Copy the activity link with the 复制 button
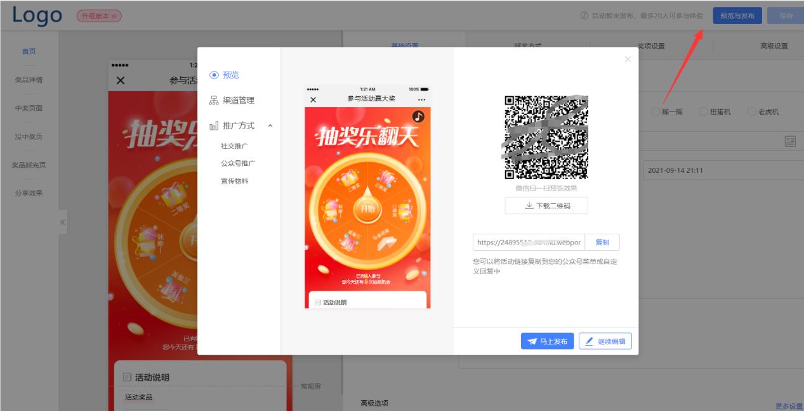Image resolution: width=804 pixels, height=411 pixels. [602, 242]
